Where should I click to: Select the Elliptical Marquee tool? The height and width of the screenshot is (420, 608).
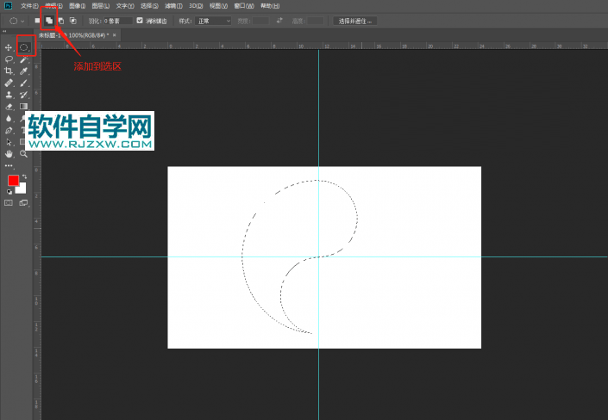coord(25,46)
